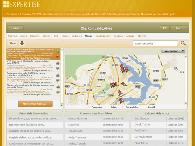This screenshot has height=146, width=195.
Task: Select reader Carlos.Santana
Action: 143,137
